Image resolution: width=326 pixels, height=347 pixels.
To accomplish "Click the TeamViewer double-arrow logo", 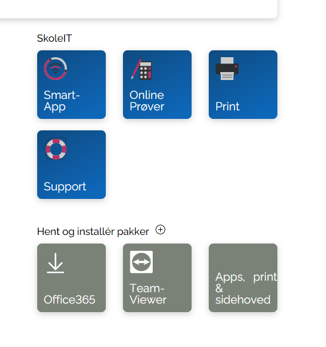I will [x=141, y=262].
